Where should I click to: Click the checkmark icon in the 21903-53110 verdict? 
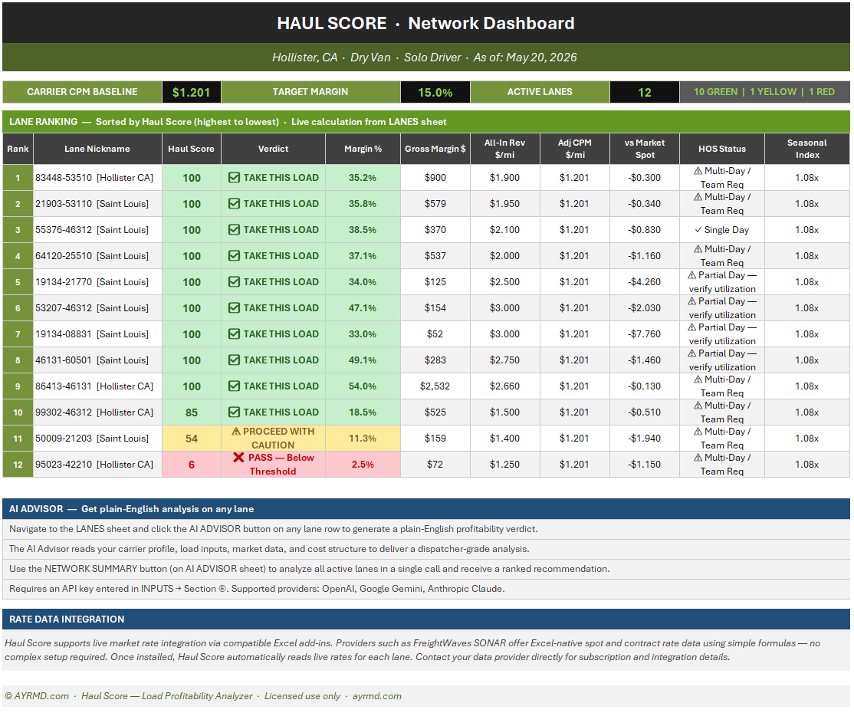coord(234,204)
